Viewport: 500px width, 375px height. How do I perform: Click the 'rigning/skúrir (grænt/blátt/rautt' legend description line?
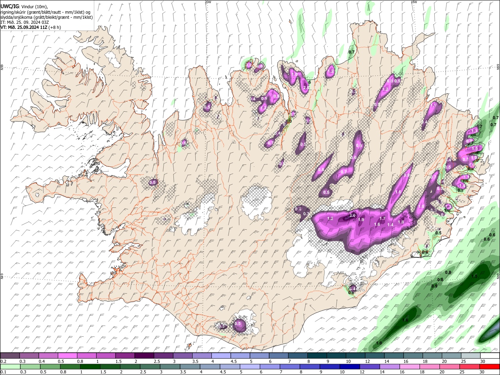[45, 12]
